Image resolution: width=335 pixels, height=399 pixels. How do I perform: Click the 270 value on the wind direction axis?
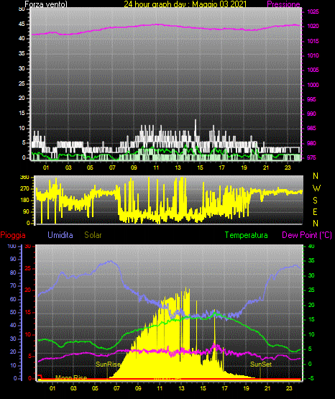point(25,189)
